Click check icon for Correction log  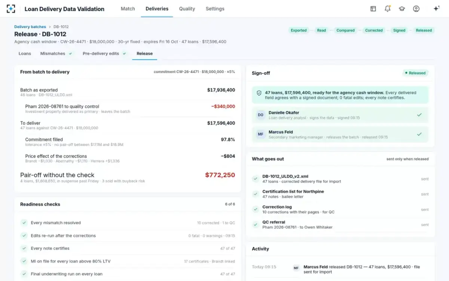click(x=256, y=209)
